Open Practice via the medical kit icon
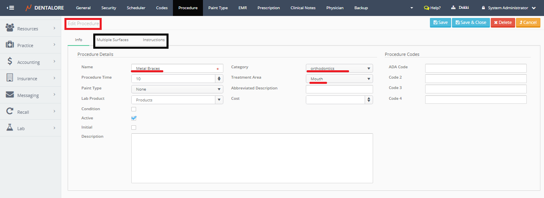 pyautogui.click(x=10, y=45)
